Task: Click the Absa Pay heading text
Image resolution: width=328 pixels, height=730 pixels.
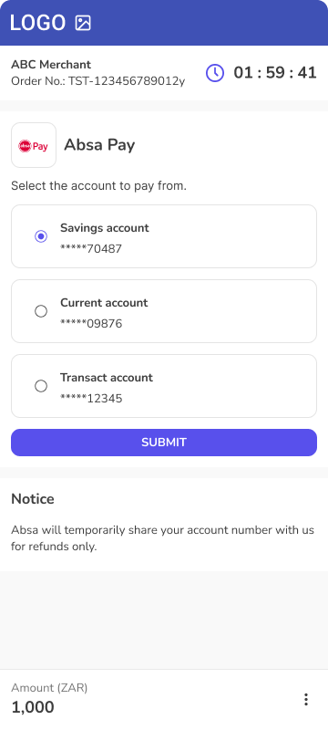Action: [x=99, y=145]
